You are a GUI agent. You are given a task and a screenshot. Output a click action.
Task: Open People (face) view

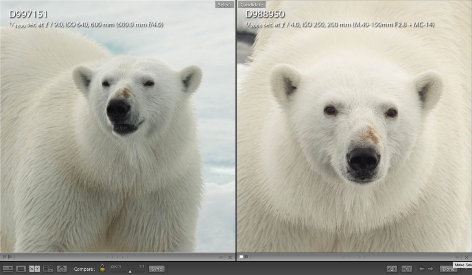[x=61, y=269]
